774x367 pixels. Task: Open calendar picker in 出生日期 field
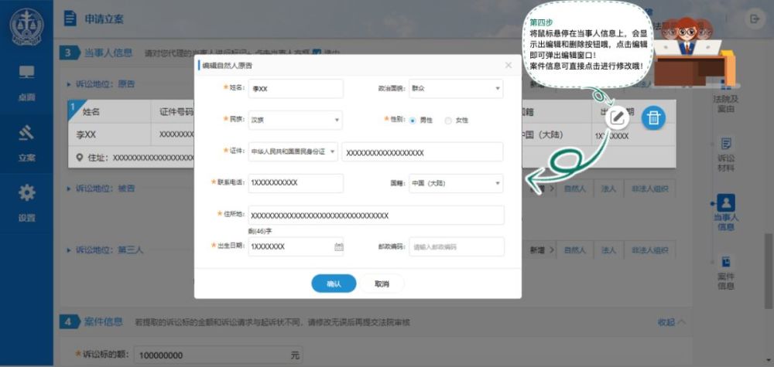pos(339,246)
